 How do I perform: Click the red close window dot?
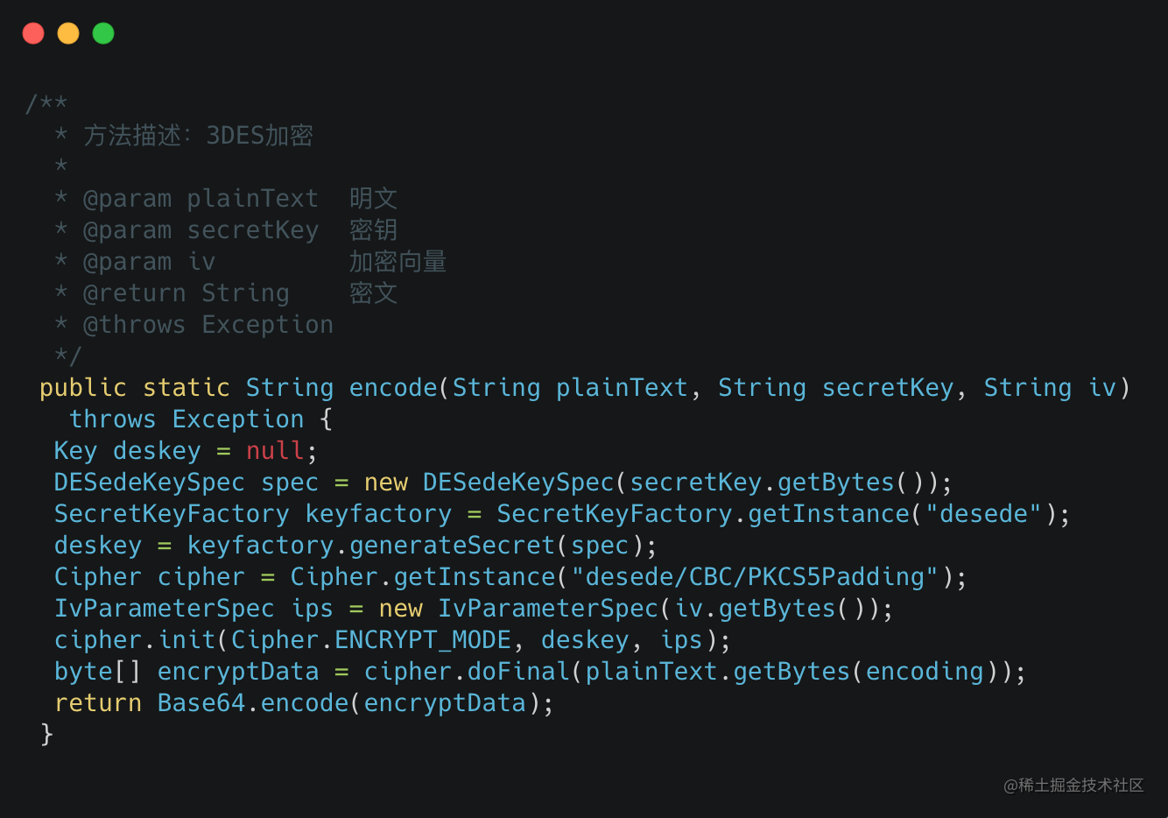(x=33, y=33)
